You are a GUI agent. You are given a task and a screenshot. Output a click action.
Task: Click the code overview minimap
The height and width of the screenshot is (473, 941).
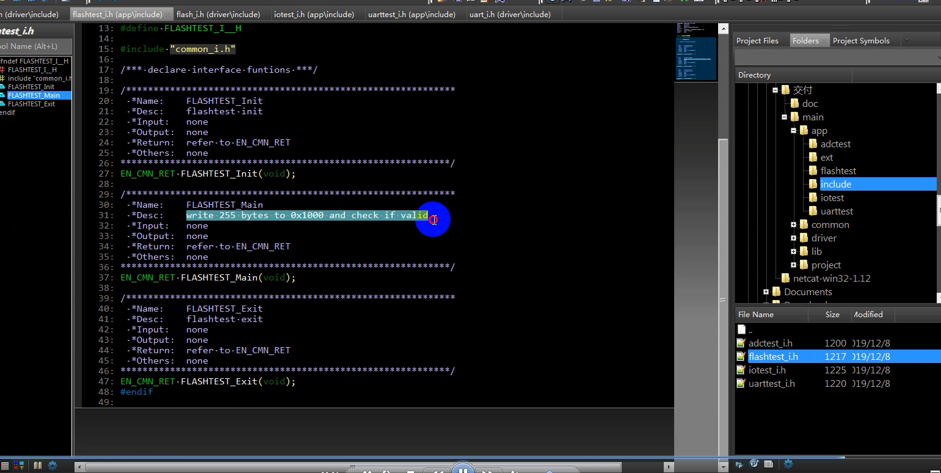696,52
